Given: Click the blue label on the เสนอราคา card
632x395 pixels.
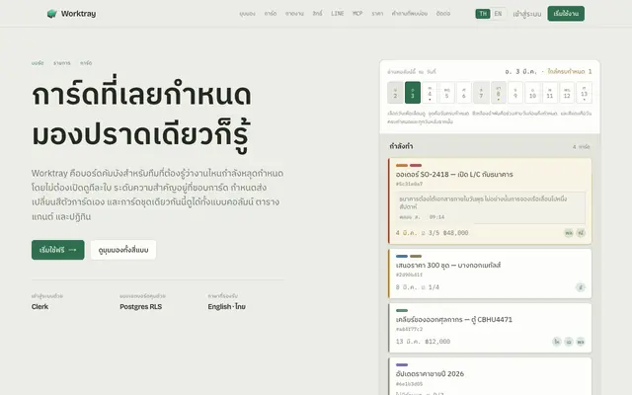Looking at the screenshot, I should 402,256.
